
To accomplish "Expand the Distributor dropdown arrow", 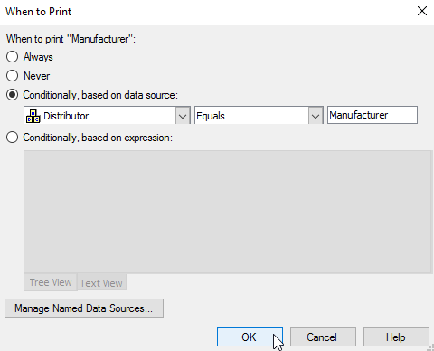I will 183,116.
